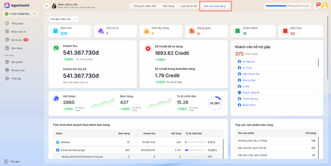Open the notifications bell icon
This screenshot has height=166, width=331.
317,6
